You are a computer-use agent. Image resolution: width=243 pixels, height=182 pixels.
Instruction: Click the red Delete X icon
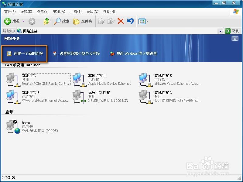coord(121,21)
